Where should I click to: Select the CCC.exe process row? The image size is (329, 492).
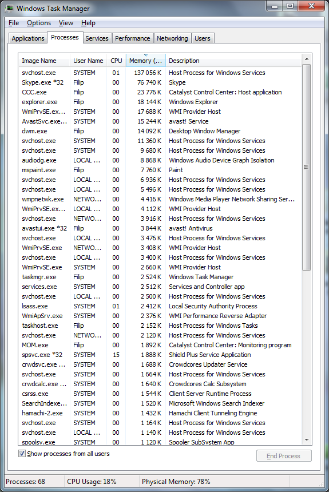point(160,92)
